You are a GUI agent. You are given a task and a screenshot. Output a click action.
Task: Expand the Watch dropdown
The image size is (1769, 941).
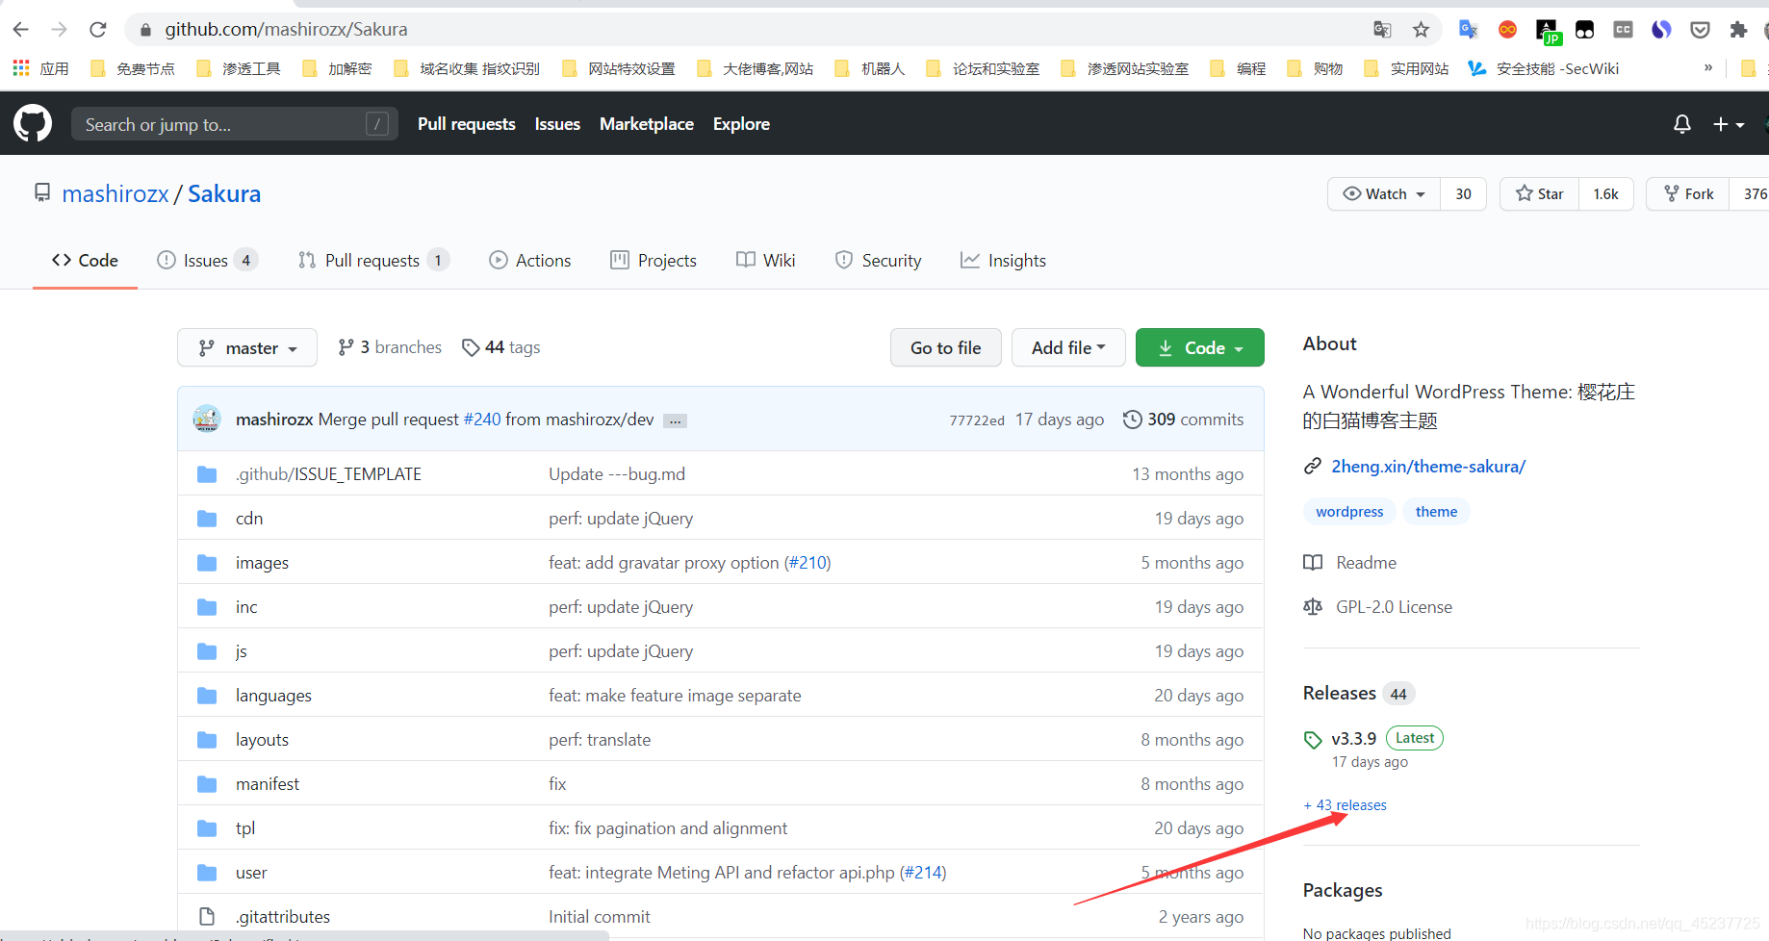point(1384,193)
